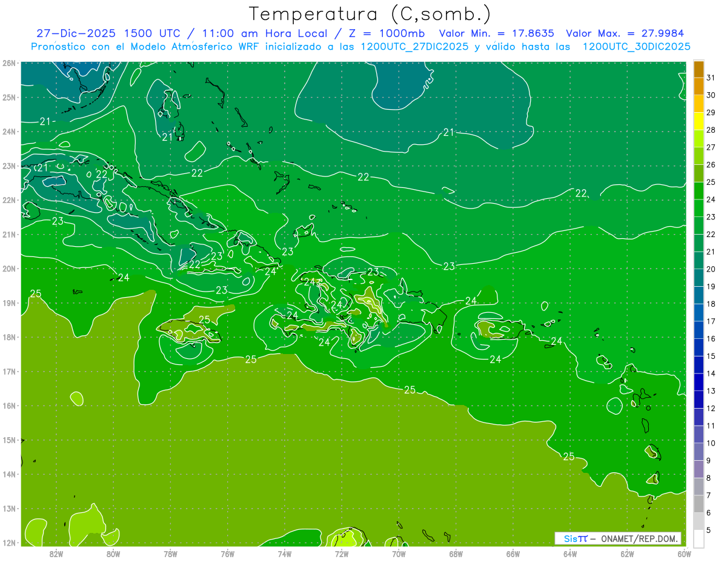Click the colorbar label 28
This screenshot has width=727, height=562.
pos(711,130)
